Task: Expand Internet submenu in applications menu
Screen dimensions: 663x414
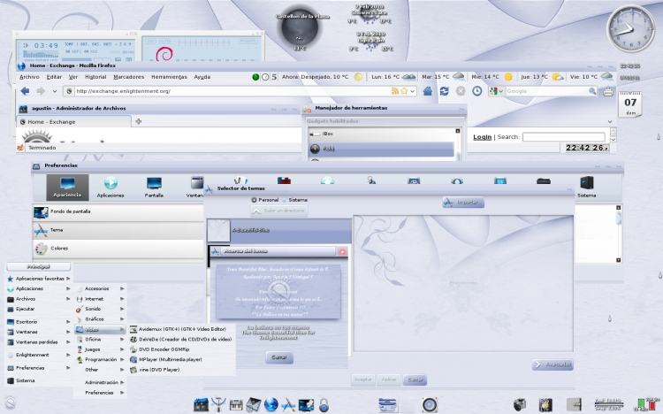Action: pyautogui.click(x=101, y=299)
